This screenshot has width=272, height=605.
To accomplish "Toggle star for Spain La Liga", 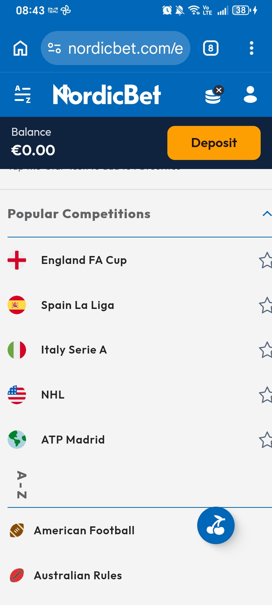I will tap(266, 305).
